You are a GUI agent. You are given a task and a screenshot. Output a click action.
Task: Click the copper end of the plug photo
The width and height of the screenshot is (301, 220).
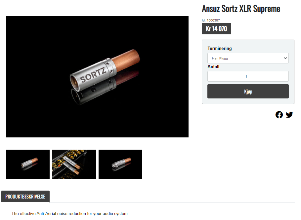pyautogui.click(x=126, y=60)
